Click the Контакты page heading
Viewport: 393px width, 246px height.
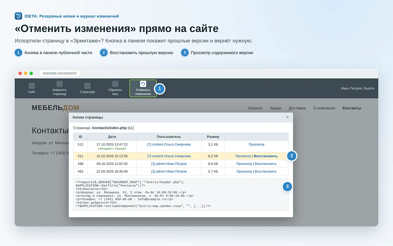pyautogui.click(x=50, y=130)
